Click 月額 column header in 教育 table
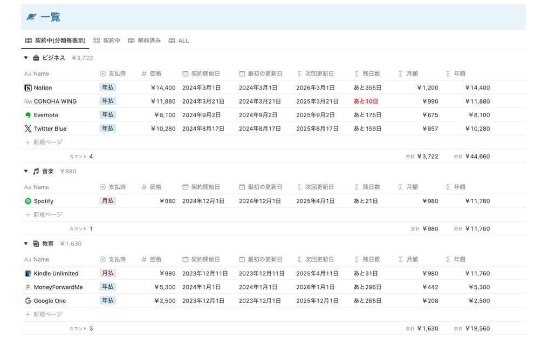The image size is (542, 338). point(408,260)
